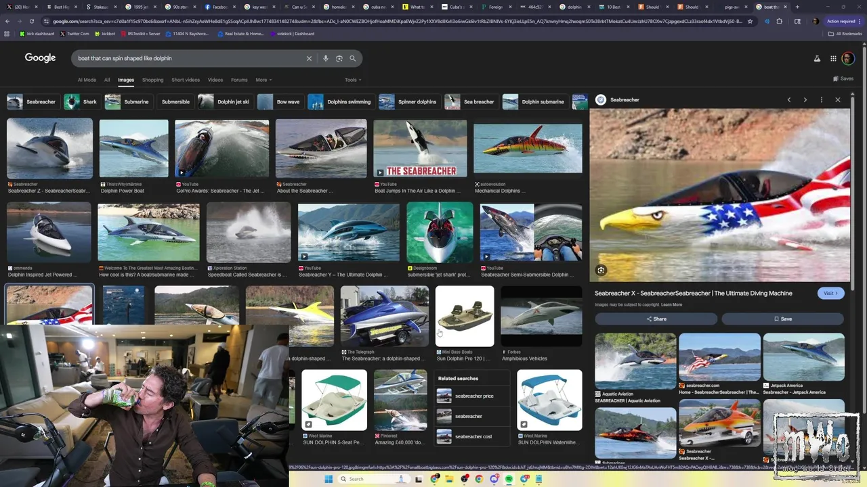Open the Google account avatar
This screenshot has height=487, width=867.
[848, 59]
